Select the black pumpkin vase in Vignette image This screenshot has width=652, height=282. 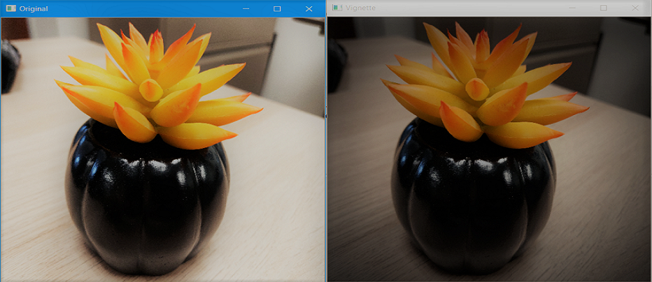click(x=474, y=200)
